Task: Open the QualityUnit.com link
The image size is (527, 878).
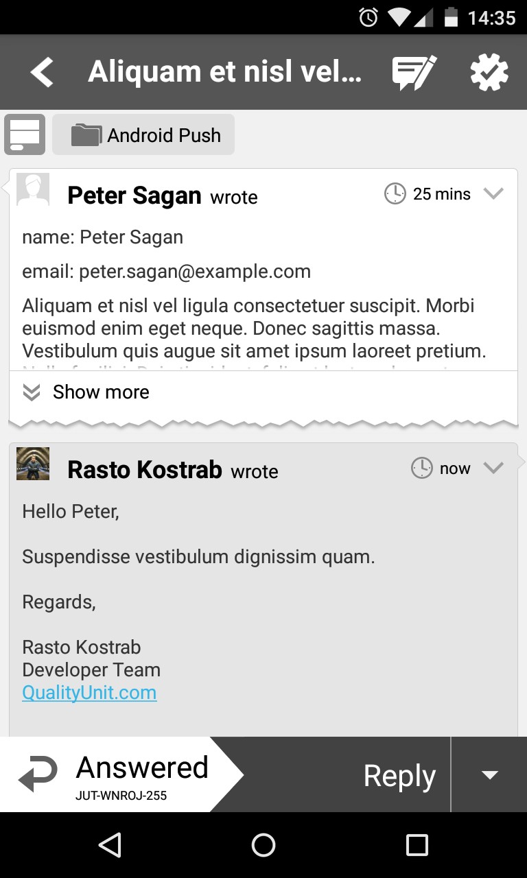Action: pyautogui.click(x=89, y=693)
